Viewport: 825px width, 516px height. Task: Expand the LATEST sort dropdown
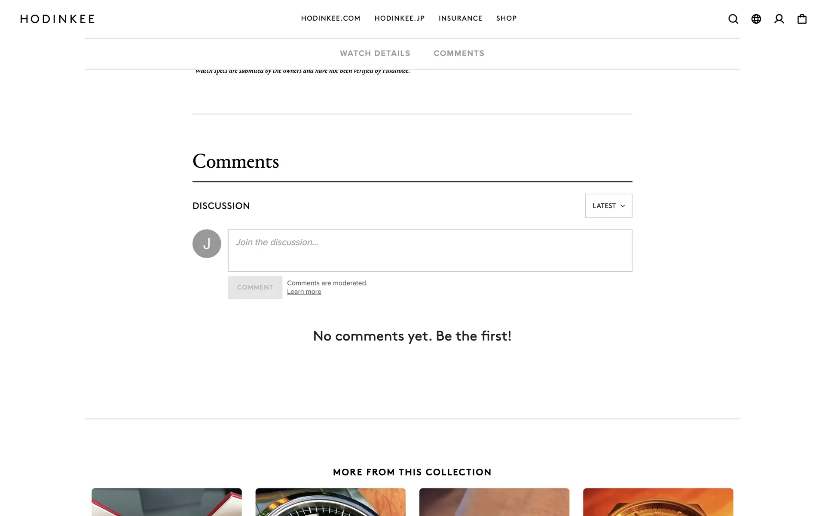click(x=608, y=206)
